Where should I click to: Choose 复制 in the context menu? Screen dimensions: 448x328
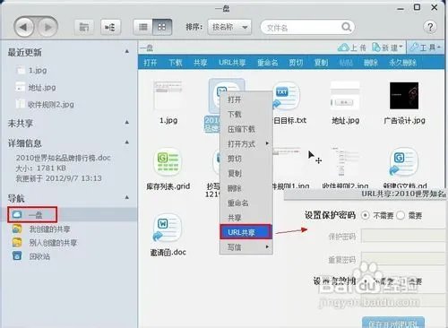pyautogui.click(x=246, y=173)
